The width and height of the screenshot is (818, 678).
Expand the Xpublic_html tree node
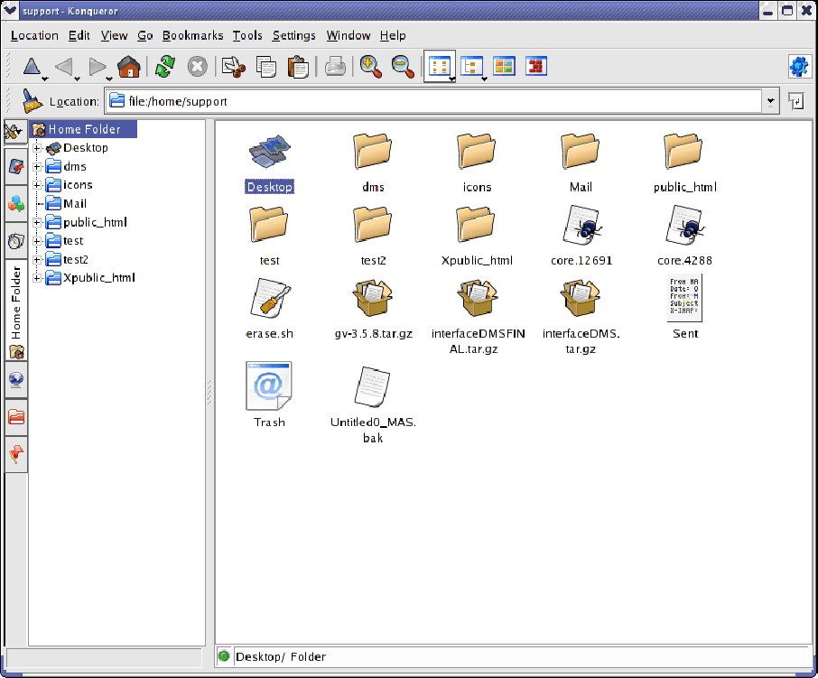(x=37, y=278)
